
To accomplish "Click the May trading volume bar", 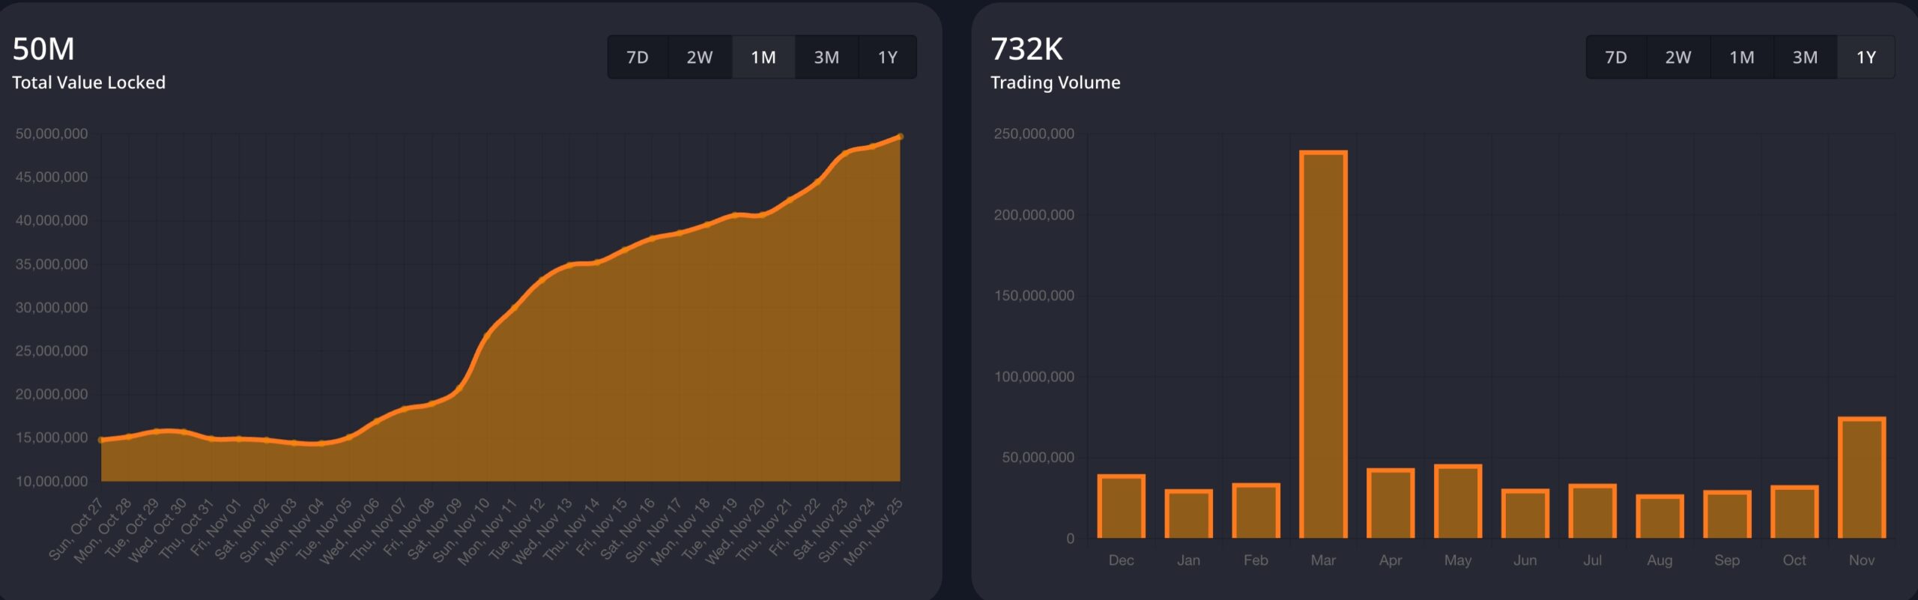I will 1458,502.
